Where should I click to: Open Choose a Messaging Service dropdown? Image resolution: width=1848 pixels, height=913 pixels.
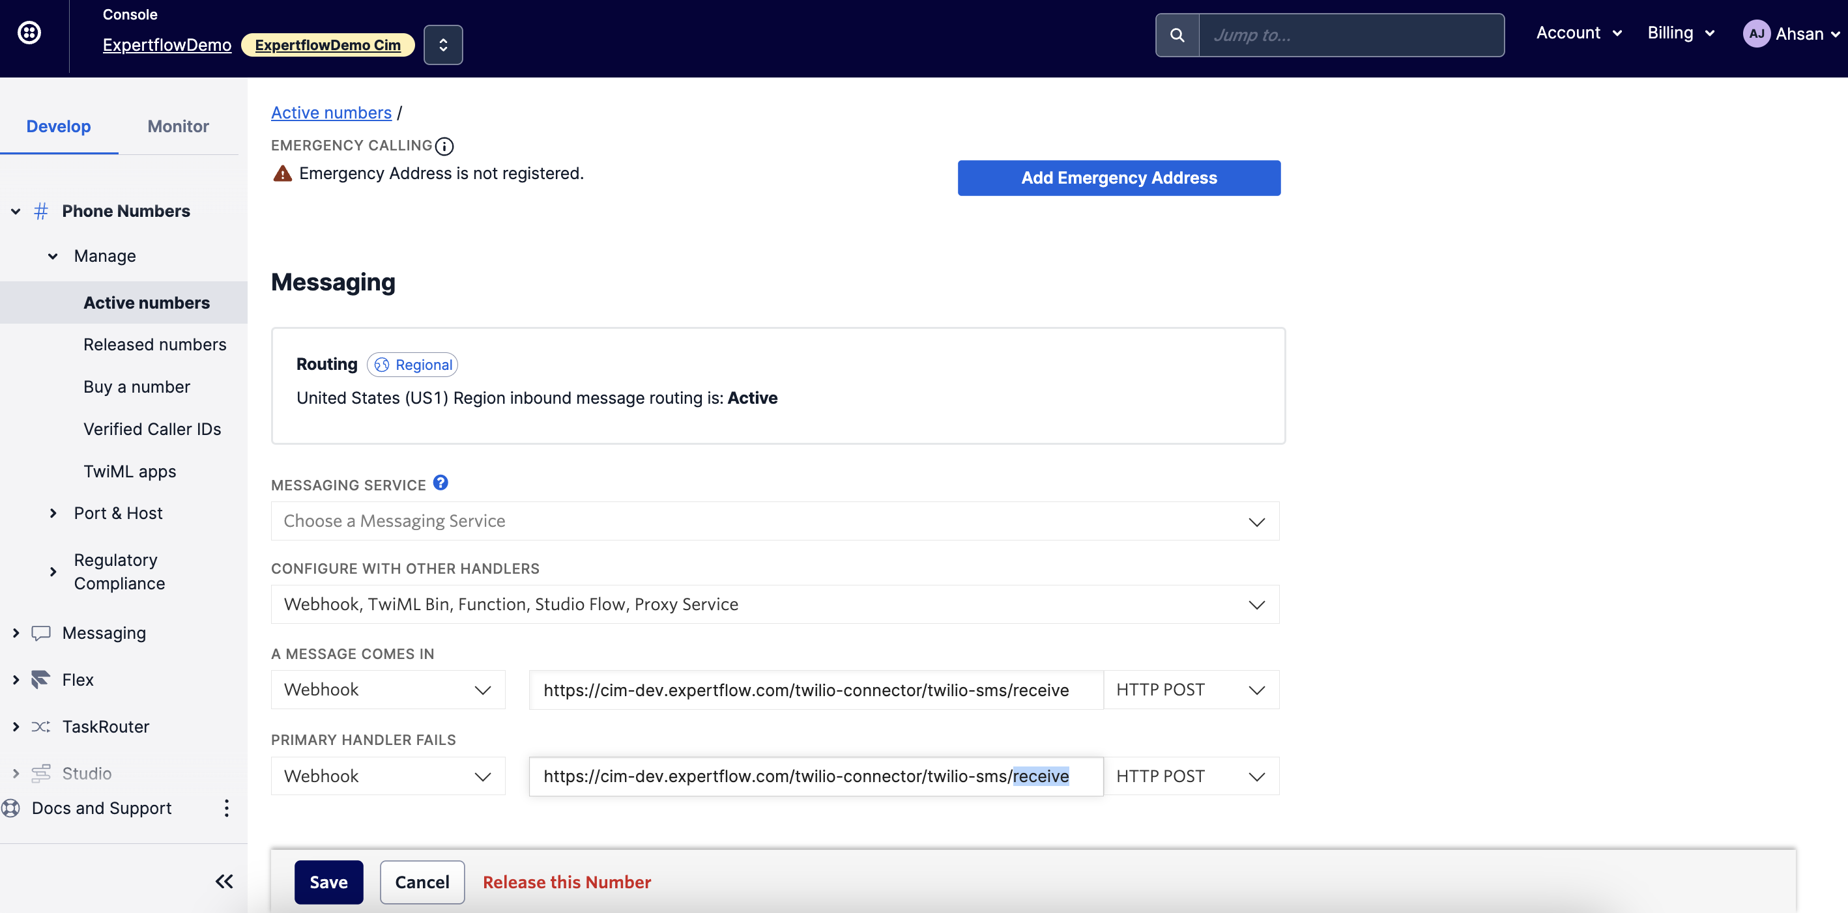pos(774,522)
